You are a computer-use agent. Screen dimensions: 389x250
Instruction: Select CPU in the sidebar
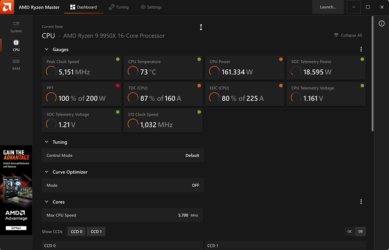pyautogui.click(x=16, y=46)
